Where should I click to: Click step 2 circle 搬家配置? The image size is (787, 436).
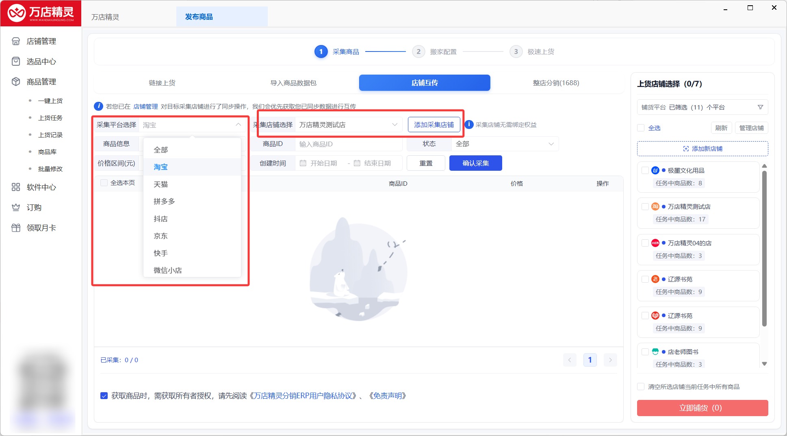coord(418,52)
